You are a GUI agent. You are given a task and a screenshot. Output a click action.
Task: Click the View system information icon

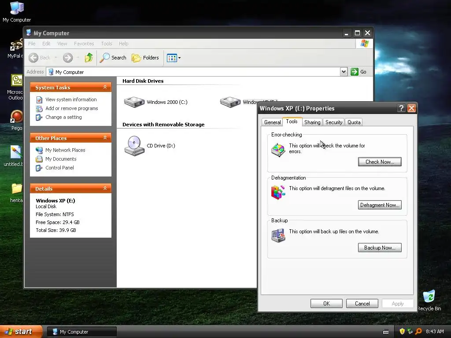tap(39, 100)
